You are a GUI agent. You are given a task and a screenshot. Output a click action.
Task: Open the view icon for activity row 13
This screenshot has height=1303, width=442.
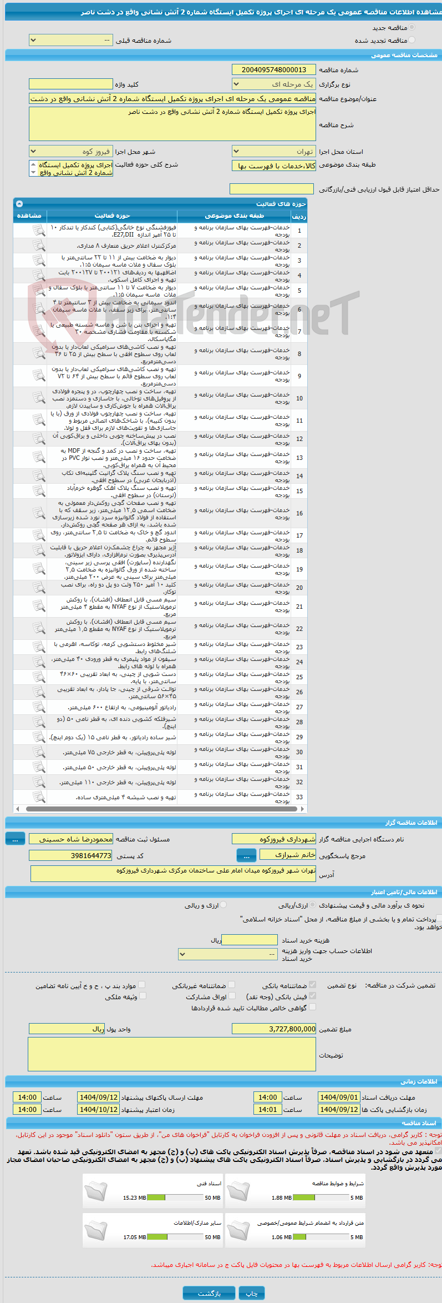38,457
